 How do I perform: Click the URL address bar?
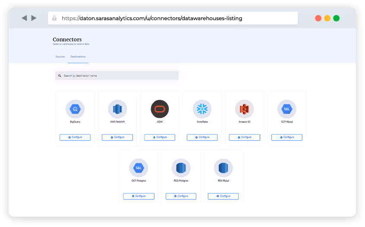[173, 18]
